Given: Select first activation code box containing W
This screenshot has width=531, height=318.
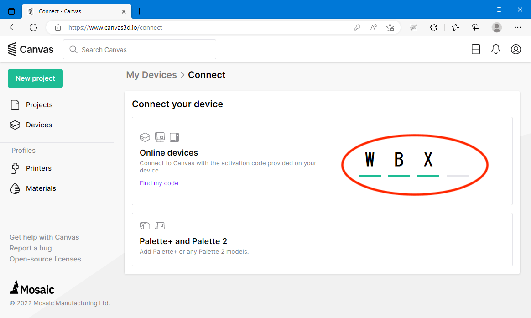Looking at the screenshot, I should coord(370,163).
